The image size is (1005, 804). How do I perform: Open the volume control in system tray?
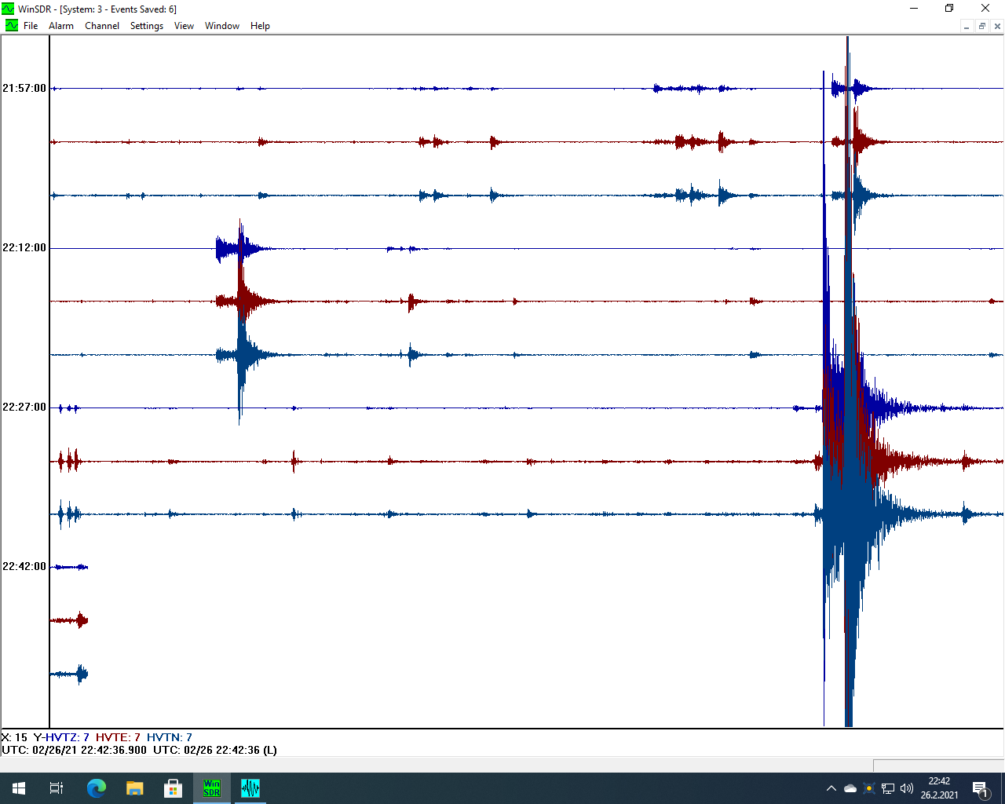pyautogui.click(x=907, y=788)
